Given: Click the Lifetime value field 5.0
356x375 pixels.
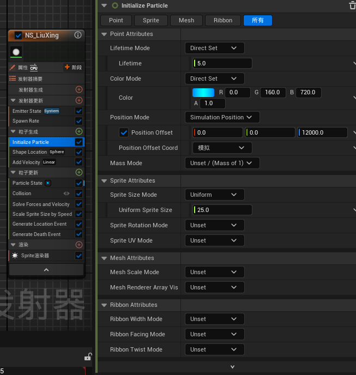Looking at the screenshot, I should tap(222, 63).
